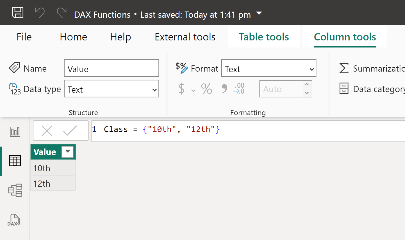Open the External tools ribbon tab
The image size is (405, 240).
click(x=185, y=36)
